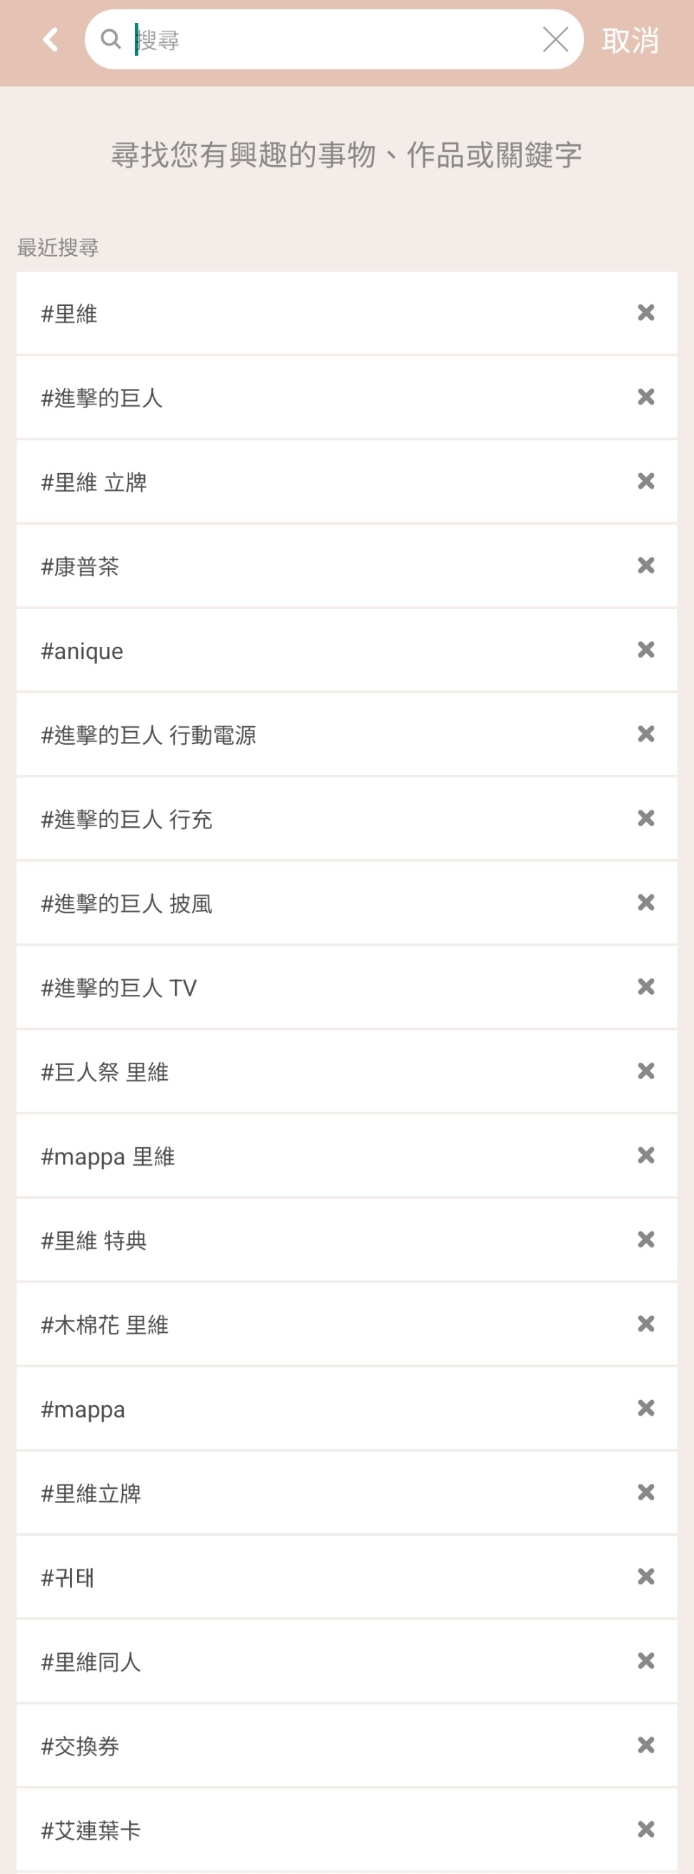Clear search field with X icon

555,39
